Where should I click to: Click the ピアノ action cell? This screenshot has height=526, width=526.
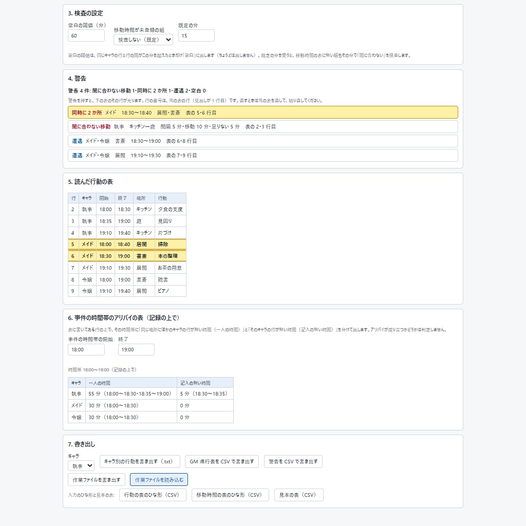[171, 291]
